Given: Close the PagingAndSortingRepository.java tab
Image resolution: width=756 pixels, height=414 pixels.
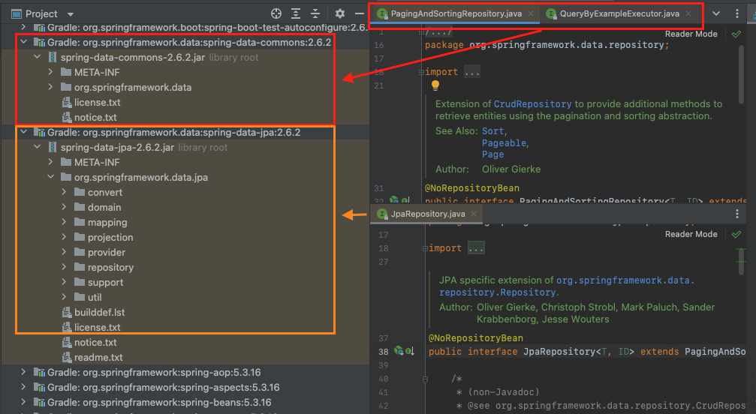Looking at the screenshot, I should click(x=531, y=13).
